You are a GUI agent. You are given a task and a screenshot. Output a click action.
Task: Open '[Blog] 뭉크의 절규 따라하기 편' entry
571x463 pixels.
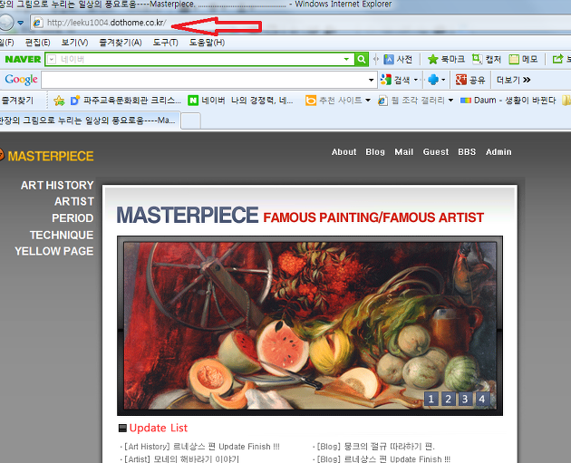376,447
